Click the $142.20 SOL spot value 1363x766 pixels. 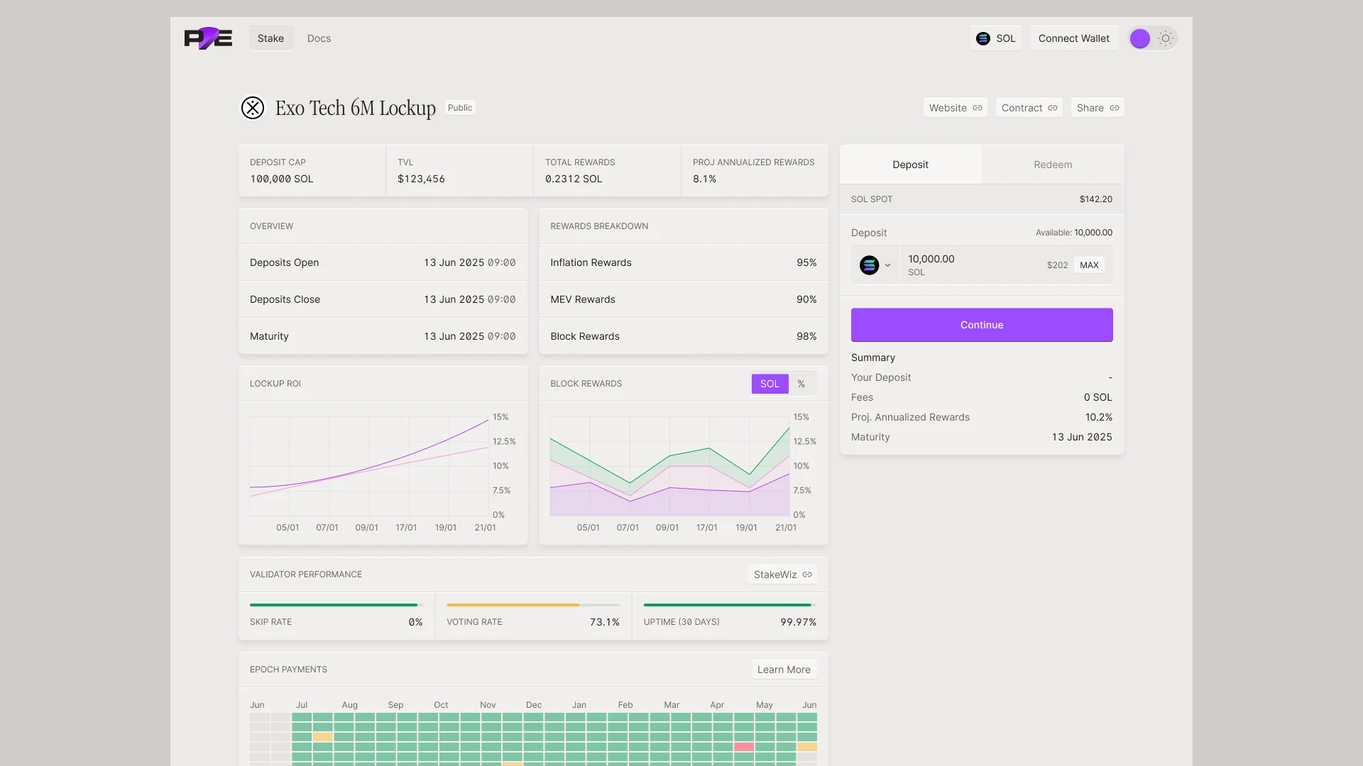(1096, 199)
